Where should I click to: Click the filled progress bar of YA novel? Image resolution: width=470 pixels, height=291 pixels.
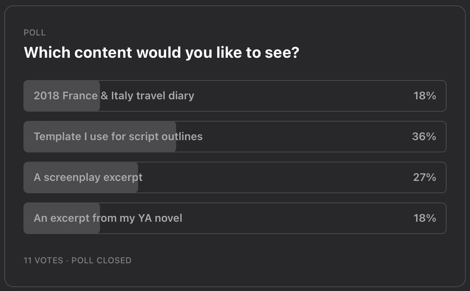coord(62,218)
